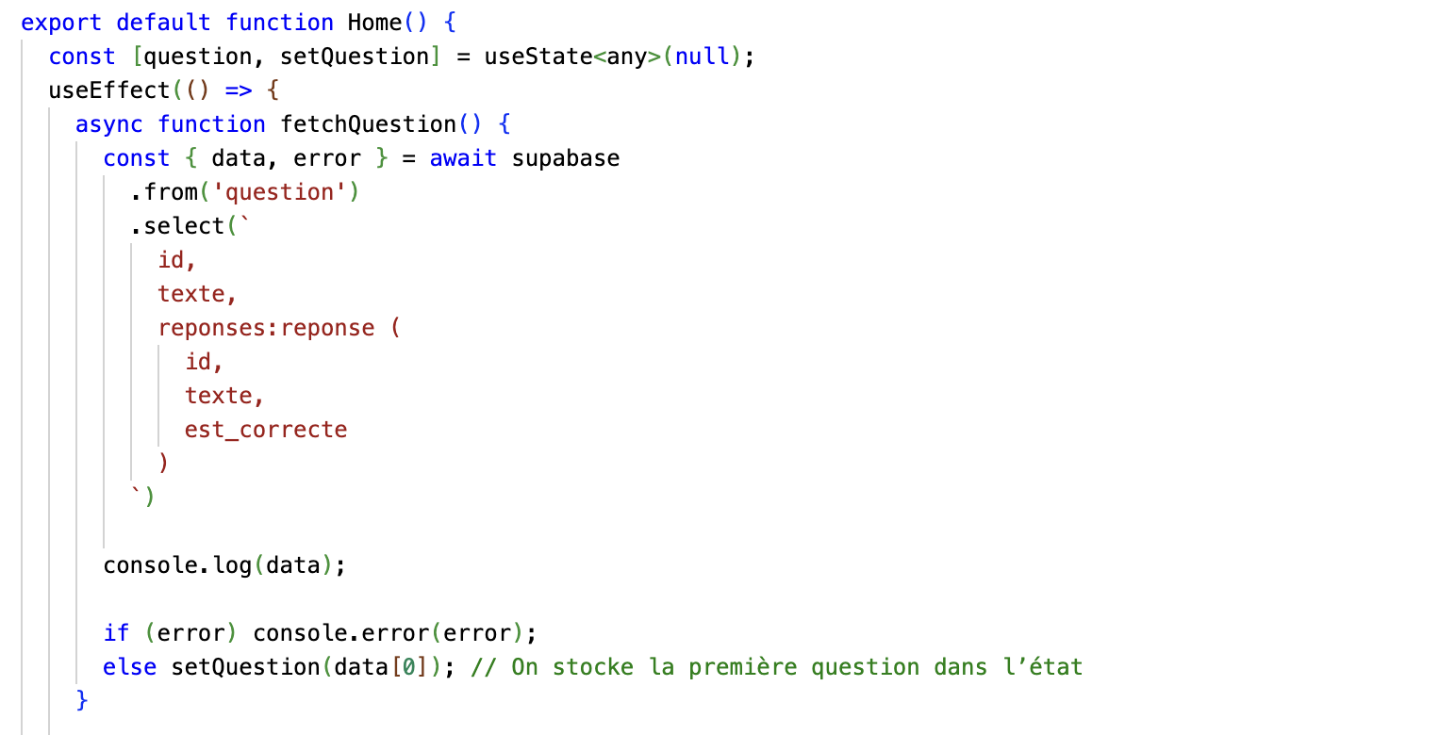Click the 'any' type inside useState generics

click(626, 57)
